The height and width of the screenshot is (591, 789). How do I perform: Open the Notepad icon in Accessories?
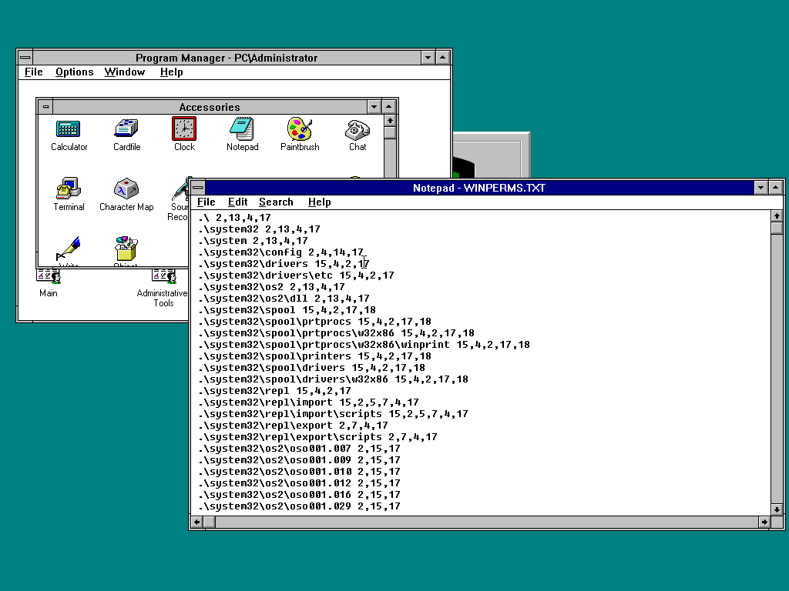(x=242, y=129)
